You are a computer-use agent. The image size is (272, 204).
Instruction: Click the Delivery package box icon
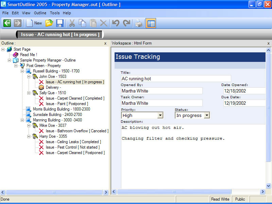coord(41,87)
